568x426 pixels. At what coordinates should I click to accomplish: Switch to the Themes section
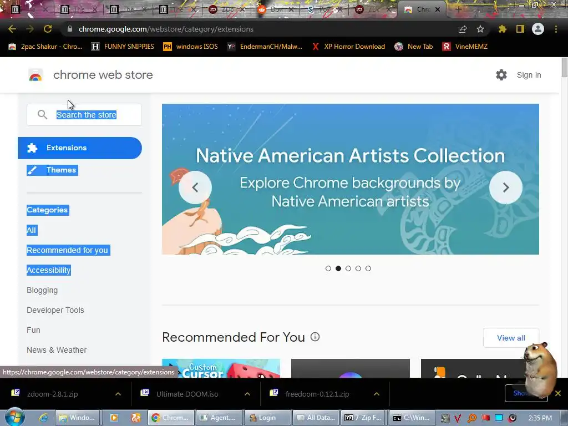(53, 170)
